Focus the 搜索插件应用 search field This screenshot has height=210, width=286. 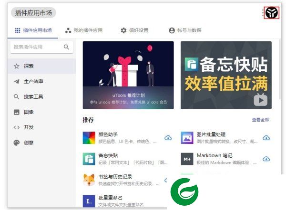pos(42,47)
